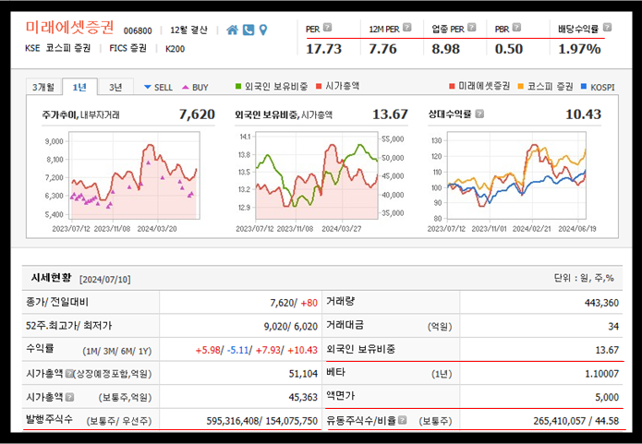The image size is (642, 444).
Task: Click 시가총액 value 51,104
Action: point(303,374)
